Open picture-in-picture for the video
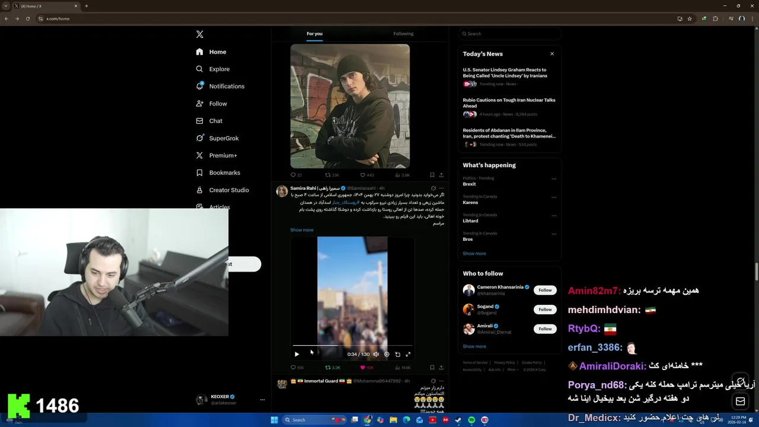 pos(397,354)
